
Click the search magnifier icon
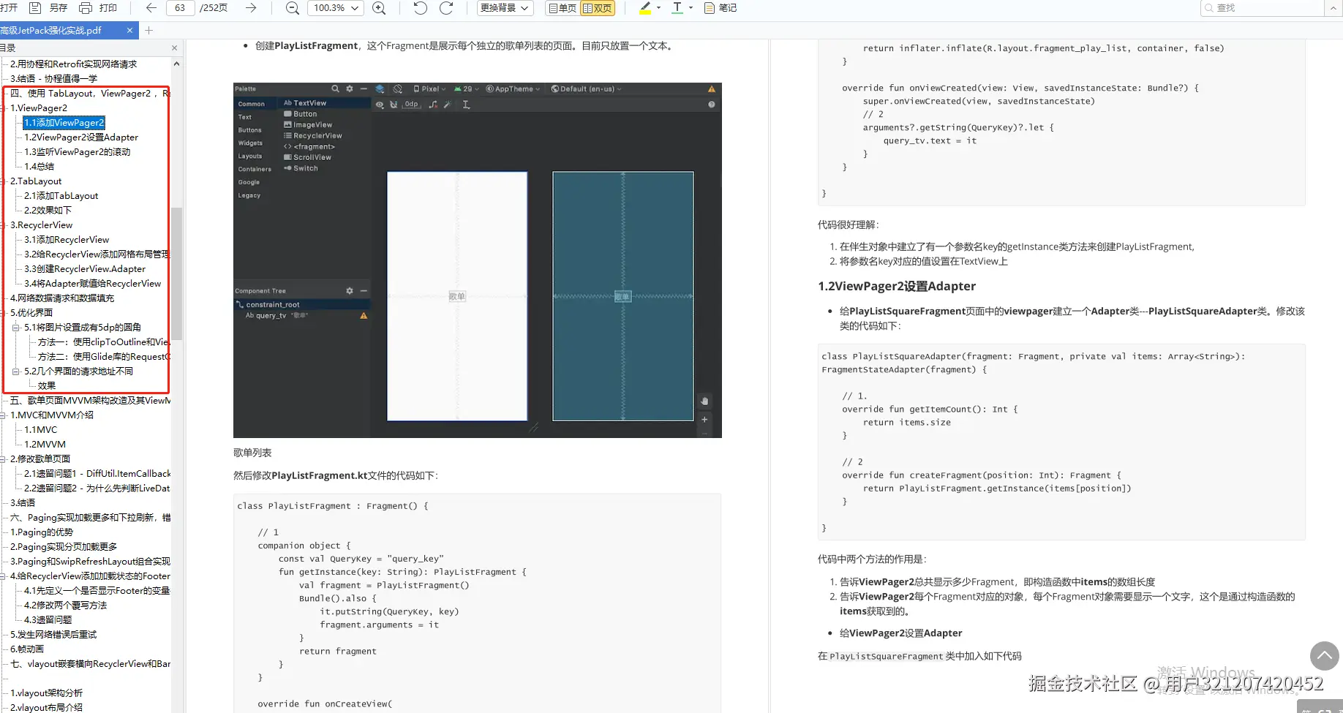pos(1209,8)
